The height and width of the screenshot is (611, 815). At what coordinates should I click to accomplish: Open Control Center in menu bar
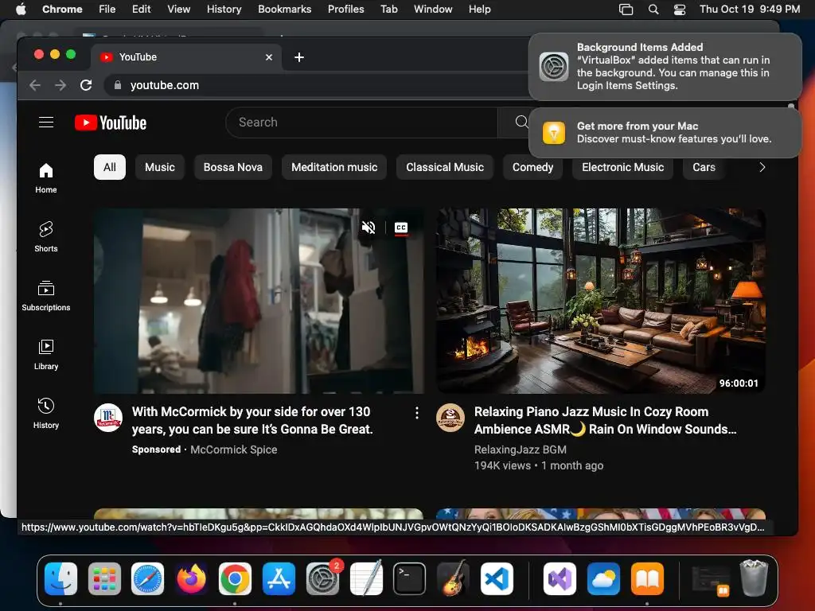pos(680,9)
